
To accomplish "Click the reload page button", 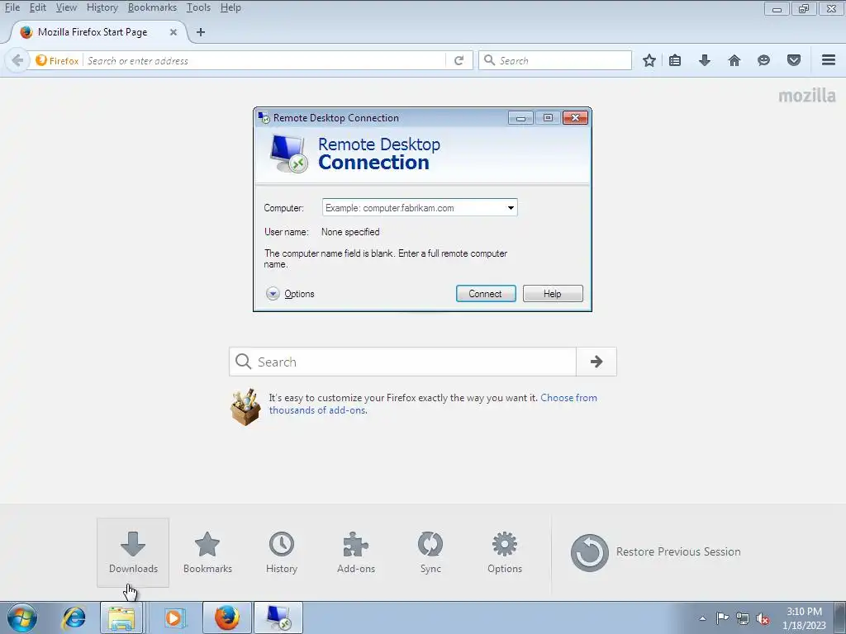I will (x=459, y=60).
